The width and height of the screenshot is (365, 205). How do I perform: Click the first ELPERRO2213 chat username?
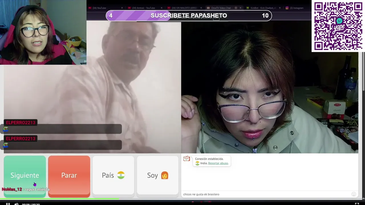click(x=21, y=122)
